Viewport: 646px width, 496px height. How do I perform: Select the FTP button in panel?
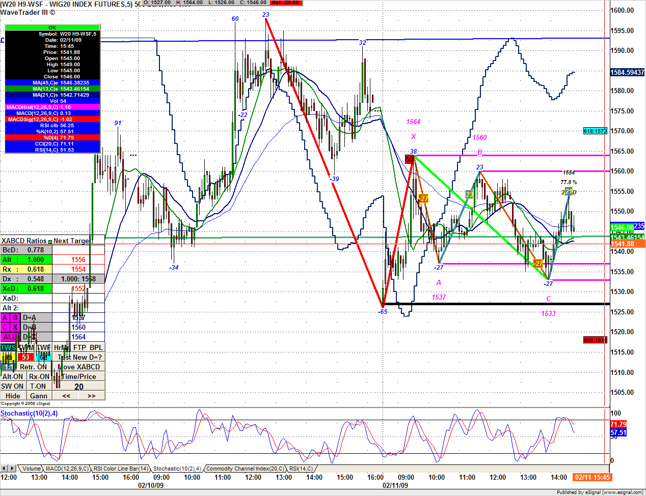point(79,347)
